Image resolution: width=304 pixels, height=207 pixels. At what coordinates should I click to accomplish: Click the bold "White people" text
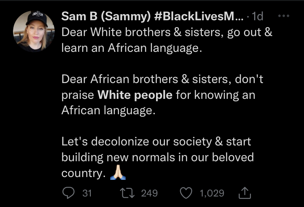coord(135,95)
